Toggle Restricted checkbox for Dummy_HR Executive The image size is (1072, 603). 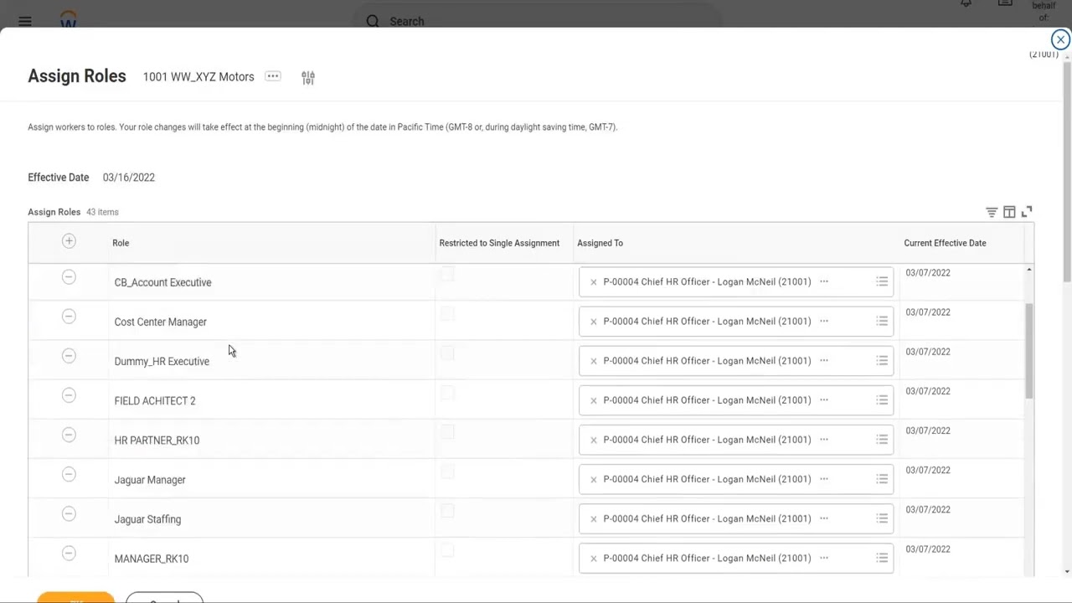click(x=447, y=353)
